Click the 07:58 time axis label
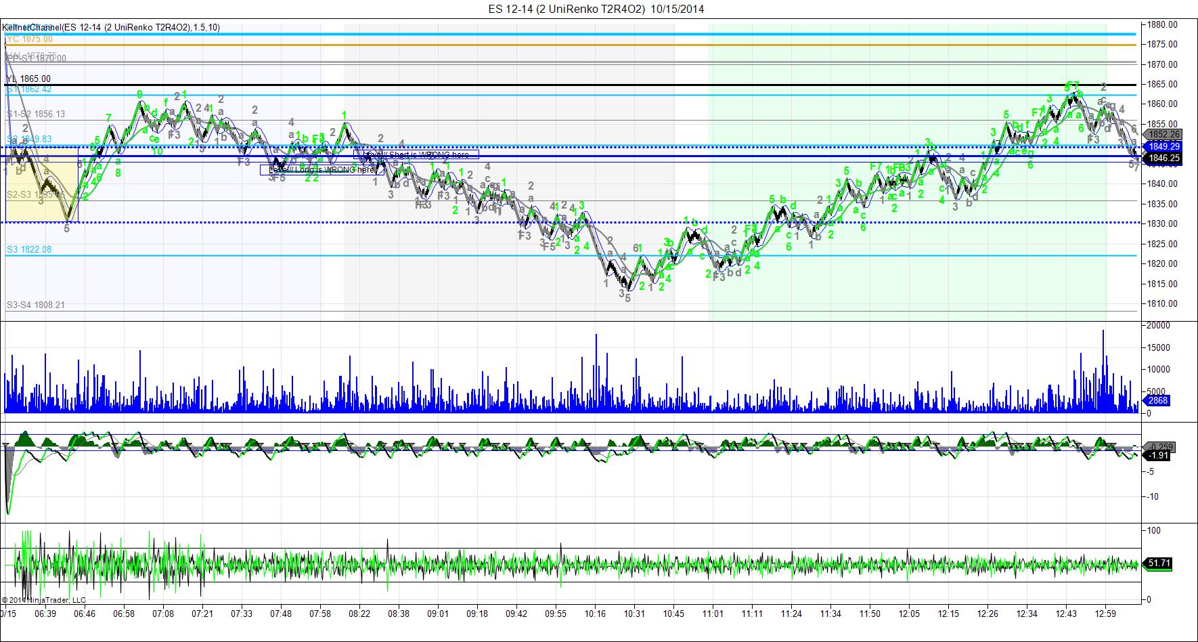This screenshot has height=642, width=1198. coord(320,614)
